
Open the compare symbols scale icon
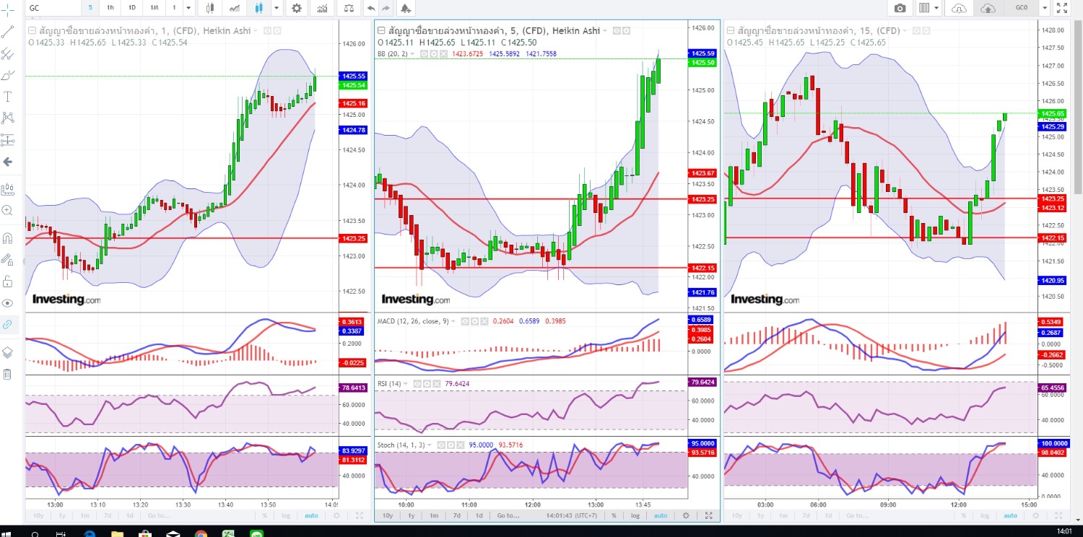349,8
